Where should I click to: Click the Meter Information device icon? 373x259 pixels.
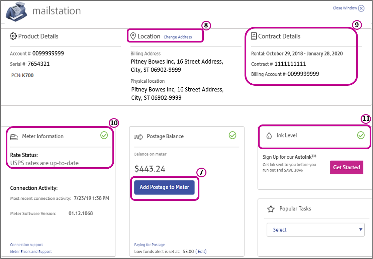[14, 137]
